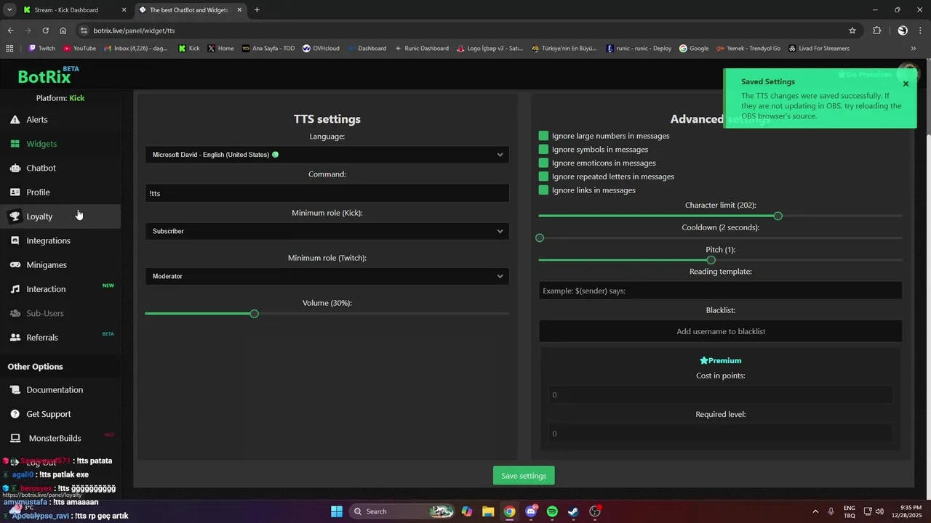Open the Integrations icon

15,240
